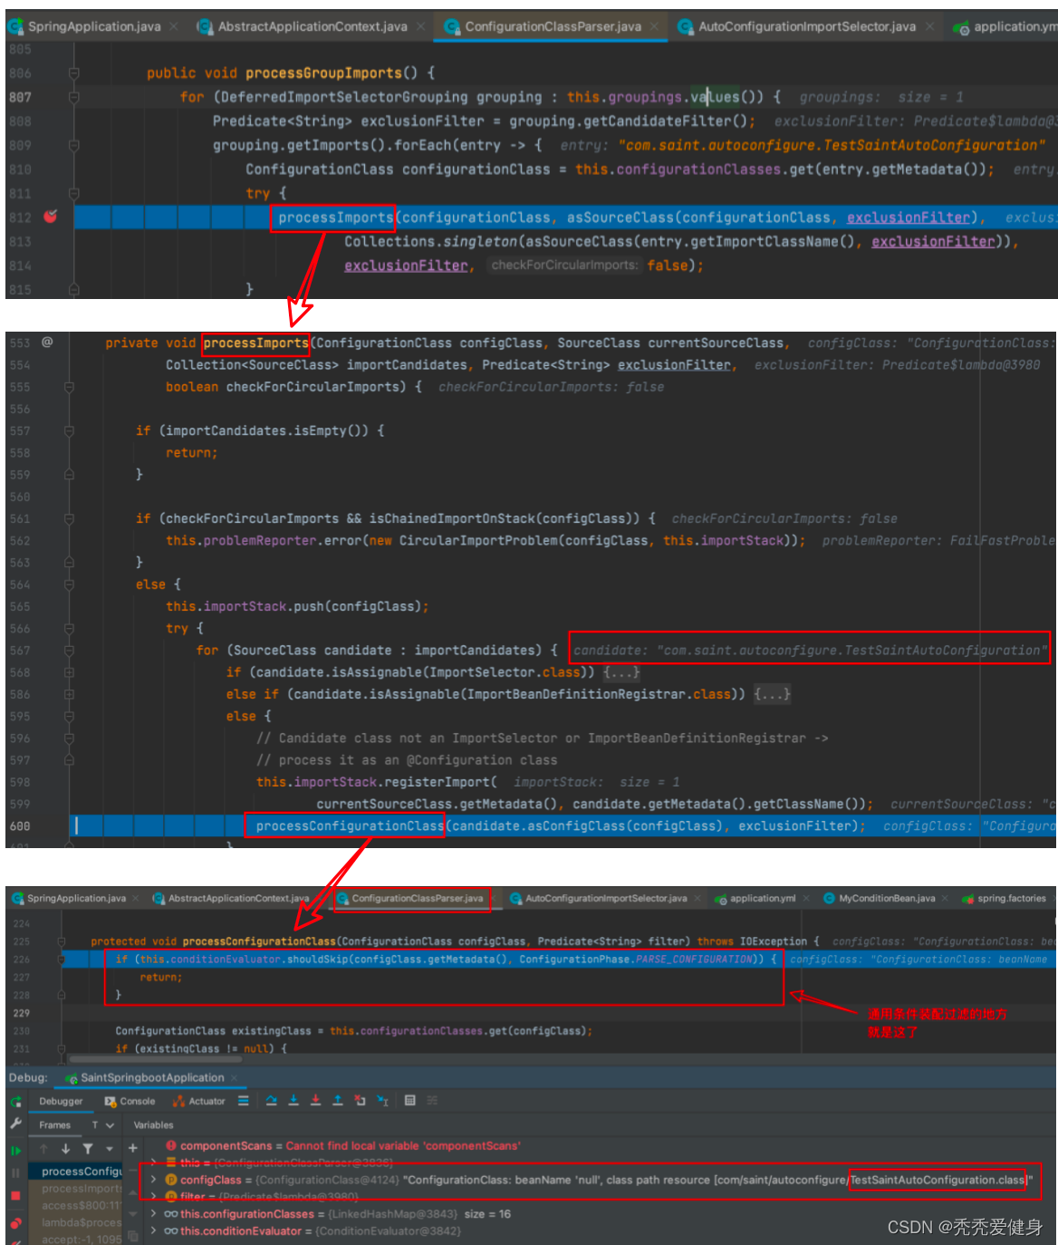
Task: Click the filter frames funnel icon
Action: point(88,1149)
